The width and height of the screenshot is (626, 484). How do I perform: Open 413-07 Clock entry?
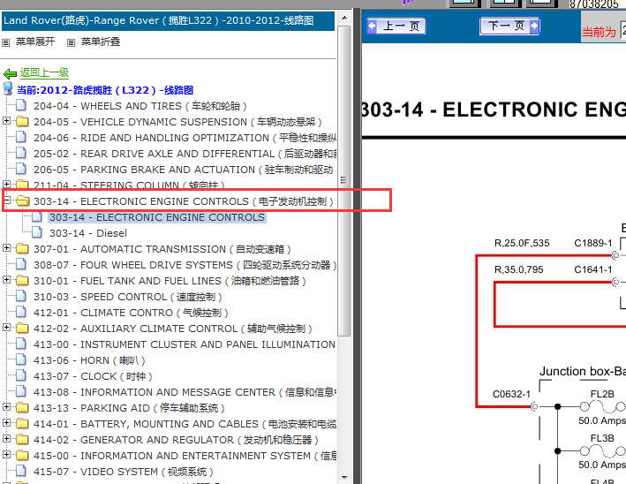[93, 376]
